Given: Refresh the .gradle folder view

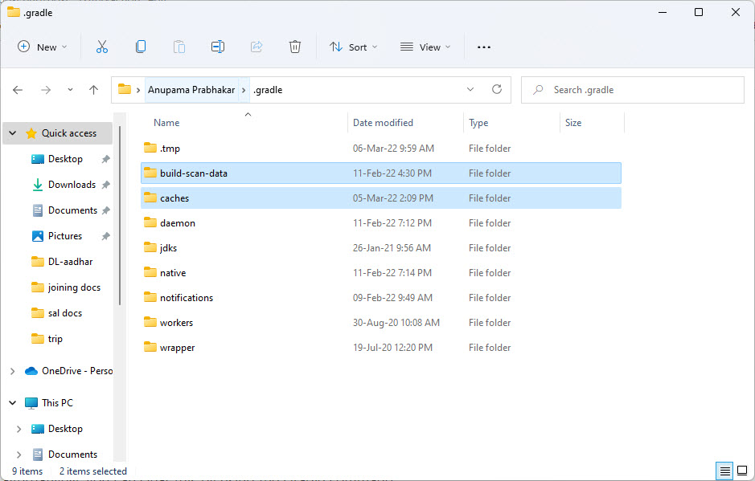Looking at the screenshot, I should [497, 89].
